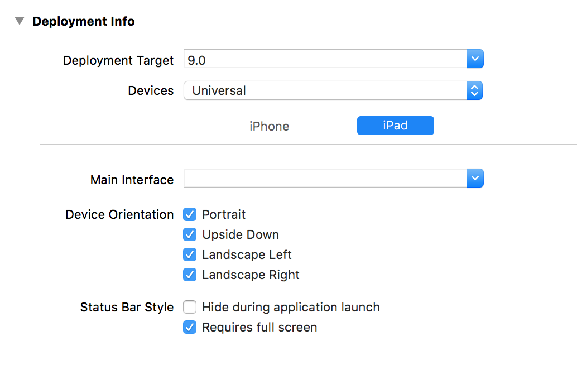The height and width of the screenshot is (365, 577).
Task: Click the Main Interface field label
Action: 132,180
